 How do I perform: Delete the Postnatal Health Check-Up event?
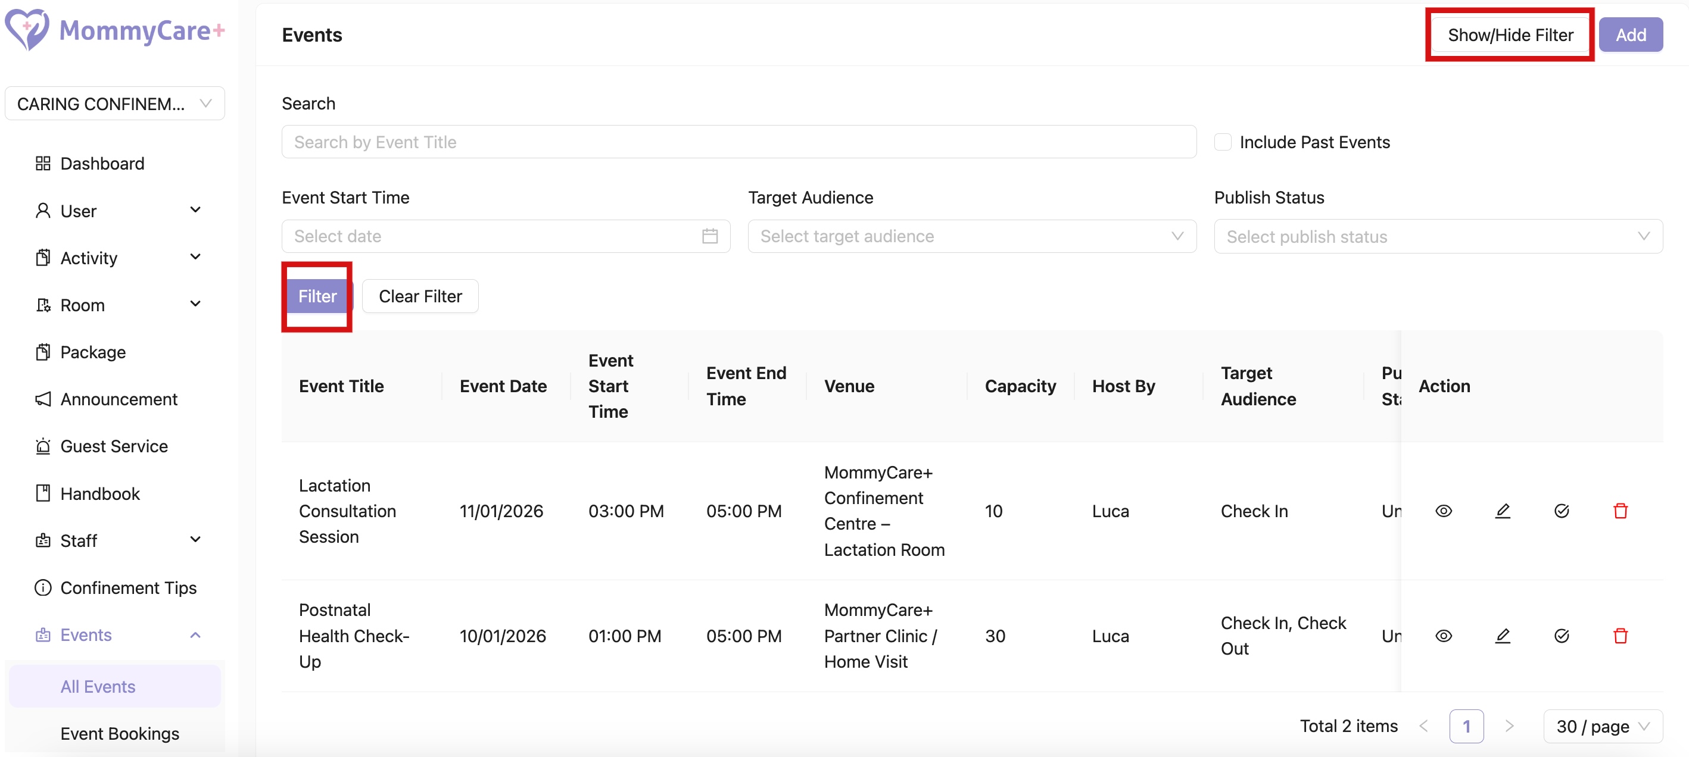click(1620, 636)
